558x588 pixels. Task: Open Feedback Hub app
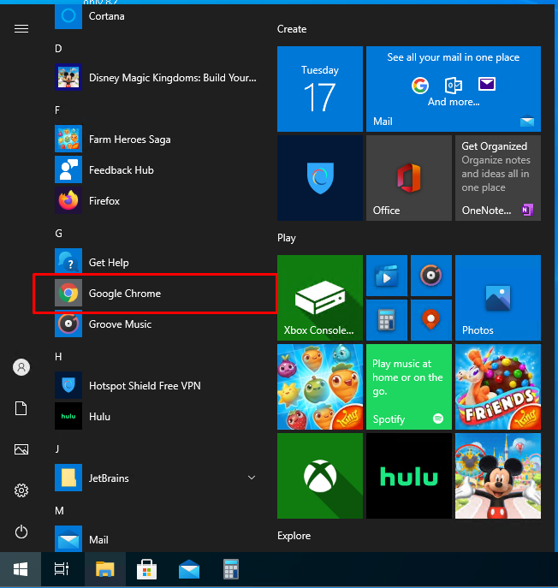coord(156,169)
